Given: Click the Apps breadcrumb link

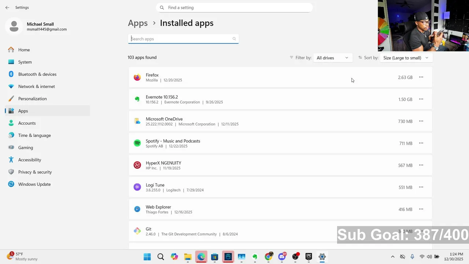Looking at the screenshot, I should click(138, 23).
